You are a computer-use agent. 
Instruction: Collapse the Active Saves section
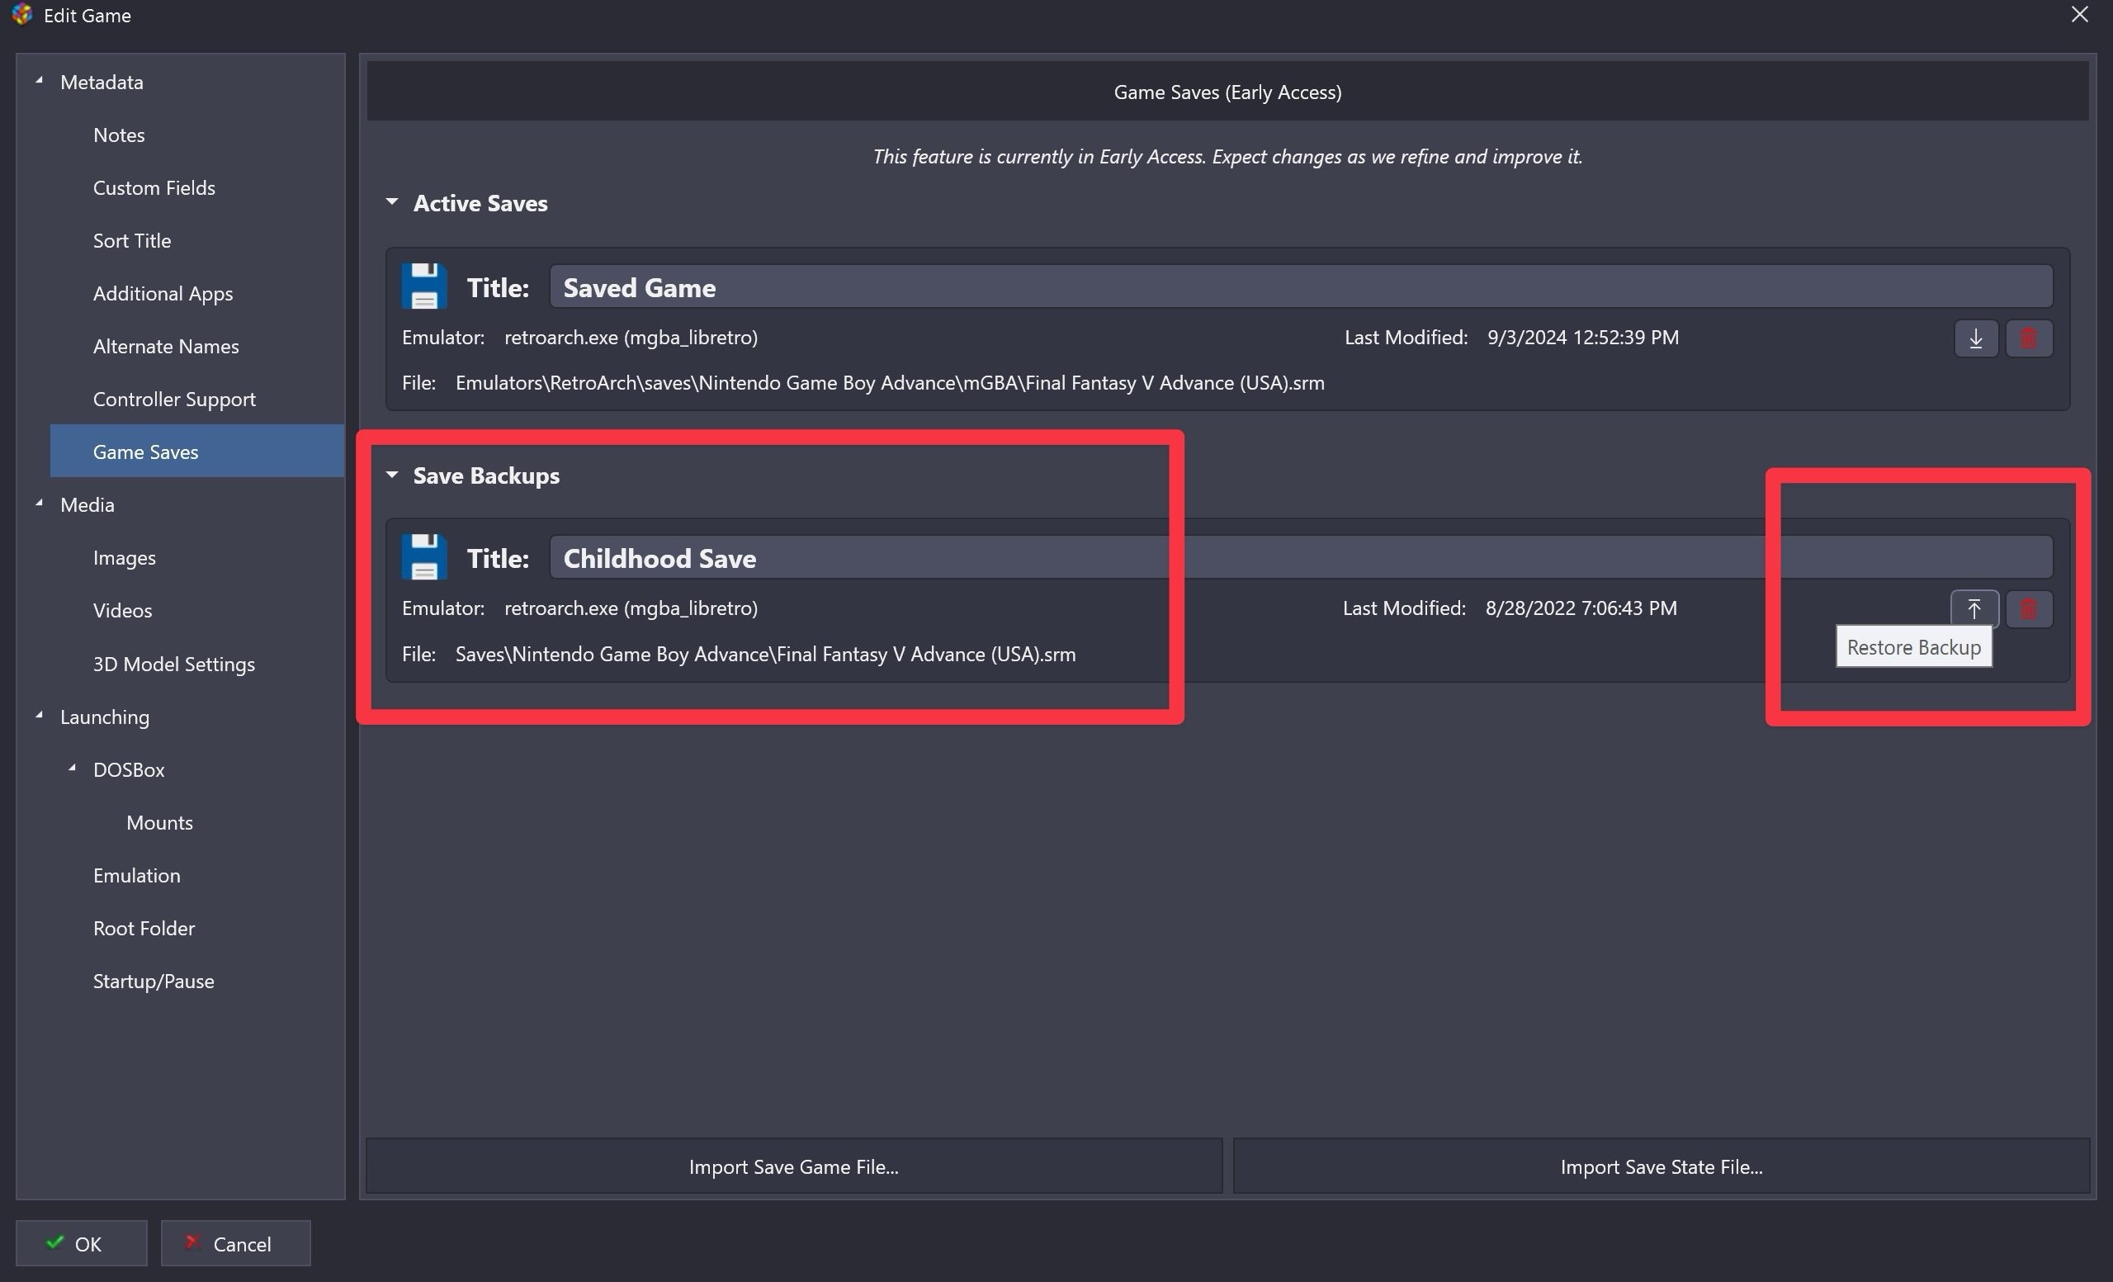392,202
